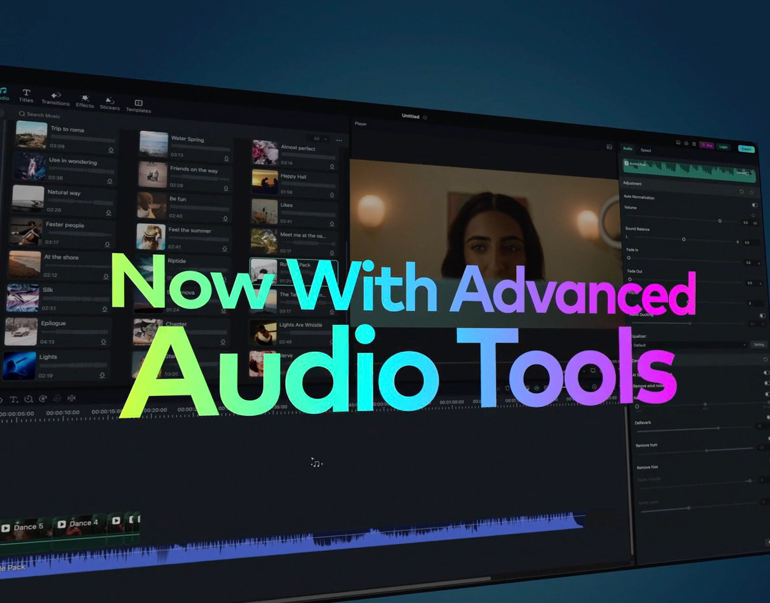Adjust the Sound Balance slider handle
The height and width of the screenshot is (603, 770).
[x=683, y=240]
